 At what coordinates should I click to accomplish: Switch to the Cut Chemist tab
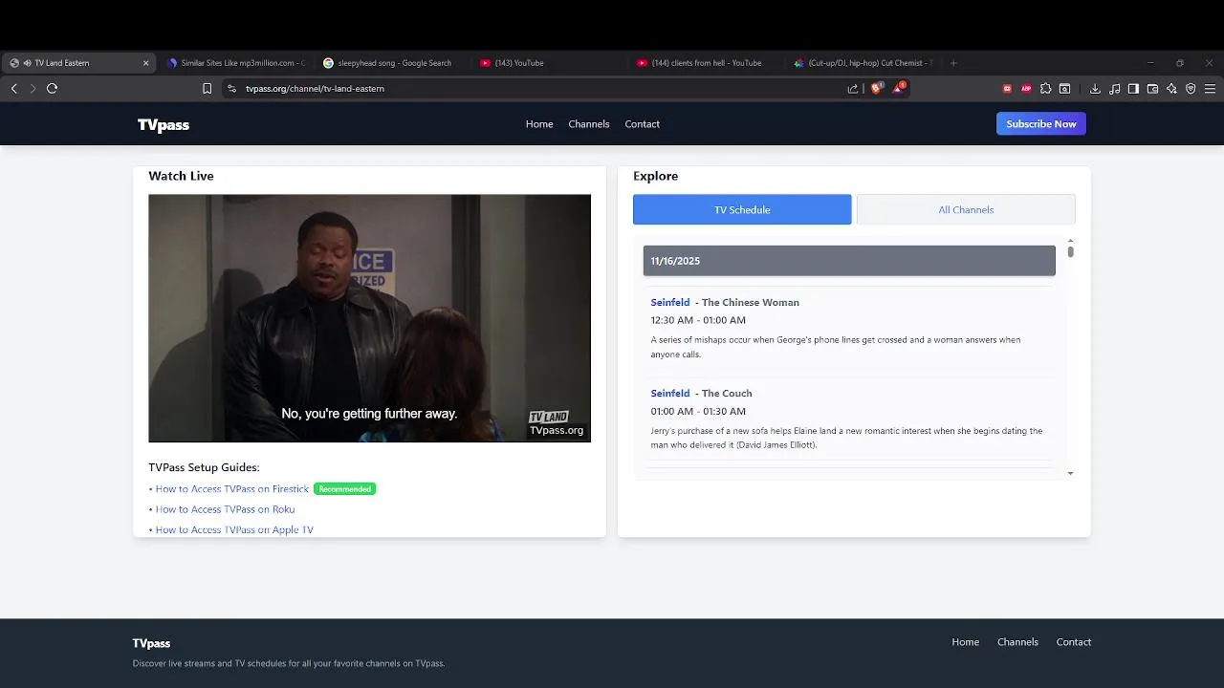point(863,63)
